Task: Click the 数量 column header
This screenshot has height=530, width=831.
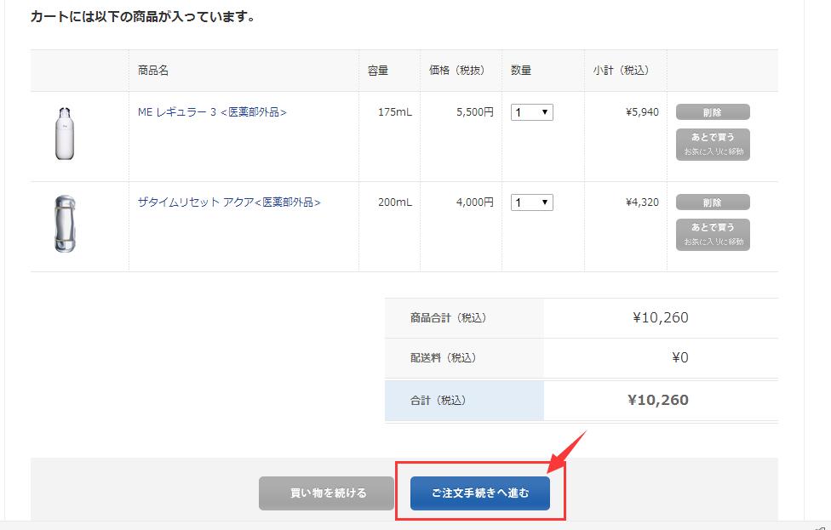Action: 522,71
